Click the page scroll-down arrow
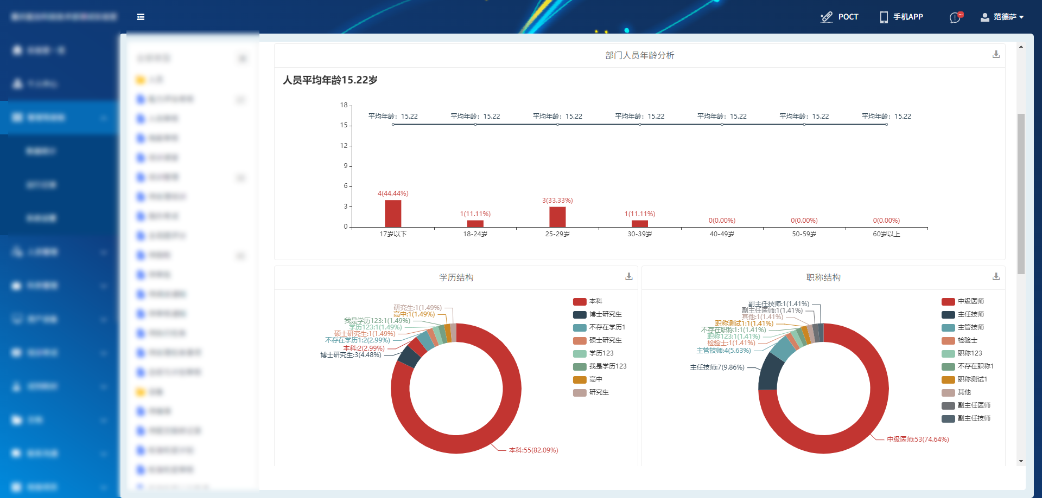The width and height of the screenshot is (1042, 498). coord(1021,461)
